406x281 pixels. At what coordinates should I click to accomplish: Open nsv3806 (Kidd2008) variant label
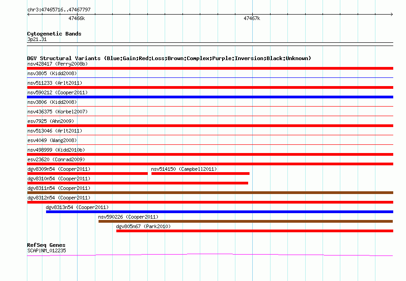point(52,102)
